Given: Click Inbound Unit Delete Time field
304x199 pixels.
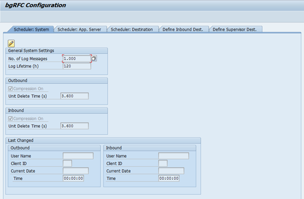Looking at the screenshot, I should point(75,126).
